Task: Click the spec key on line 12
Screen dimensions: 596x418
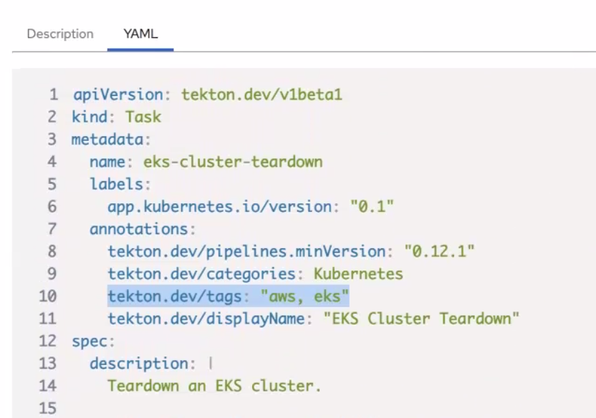Action: click(90, 341)
